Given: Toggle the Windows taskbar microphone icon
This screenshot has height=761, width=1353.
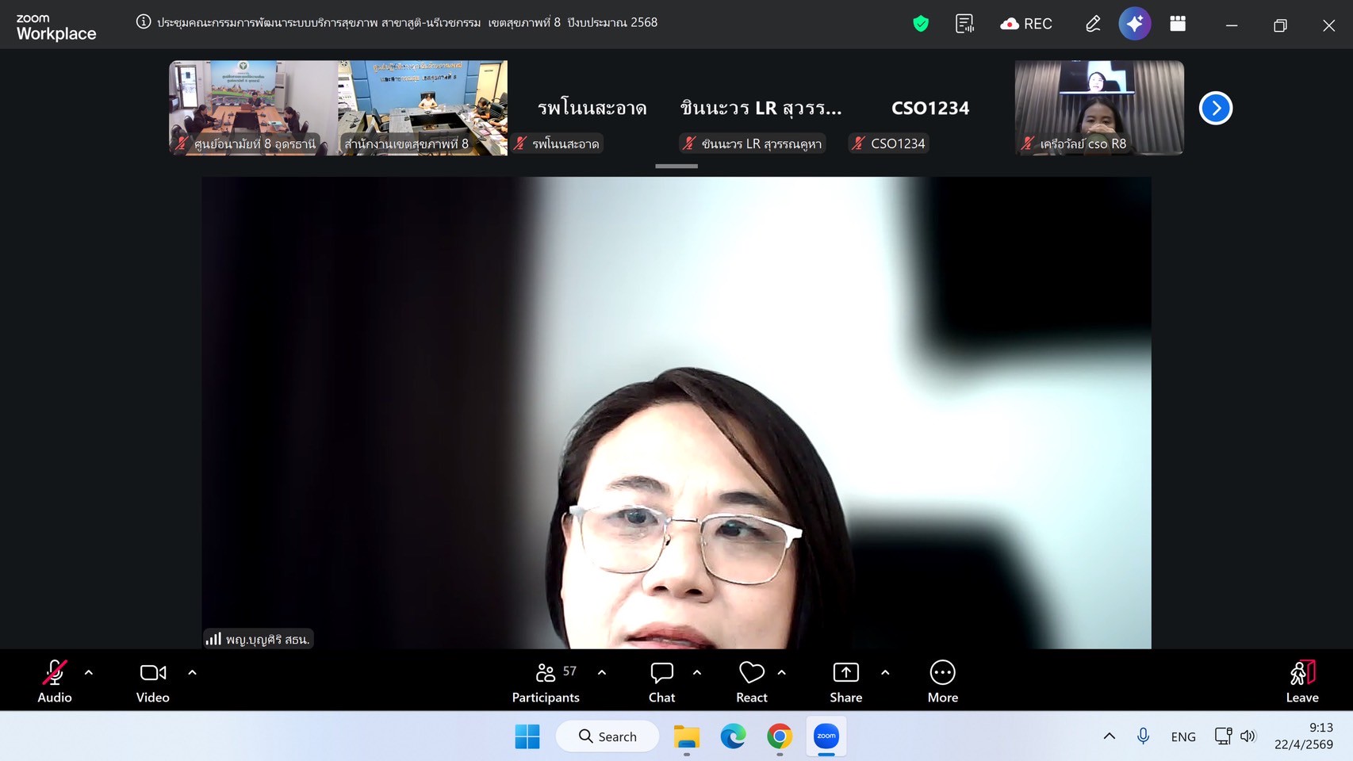Looking at the screenshot, I should (x=1143, y=736).
